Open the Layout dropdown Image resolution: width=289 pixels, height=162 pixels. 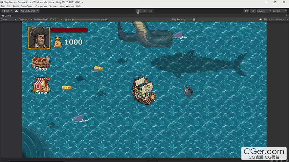pos(279,11)
